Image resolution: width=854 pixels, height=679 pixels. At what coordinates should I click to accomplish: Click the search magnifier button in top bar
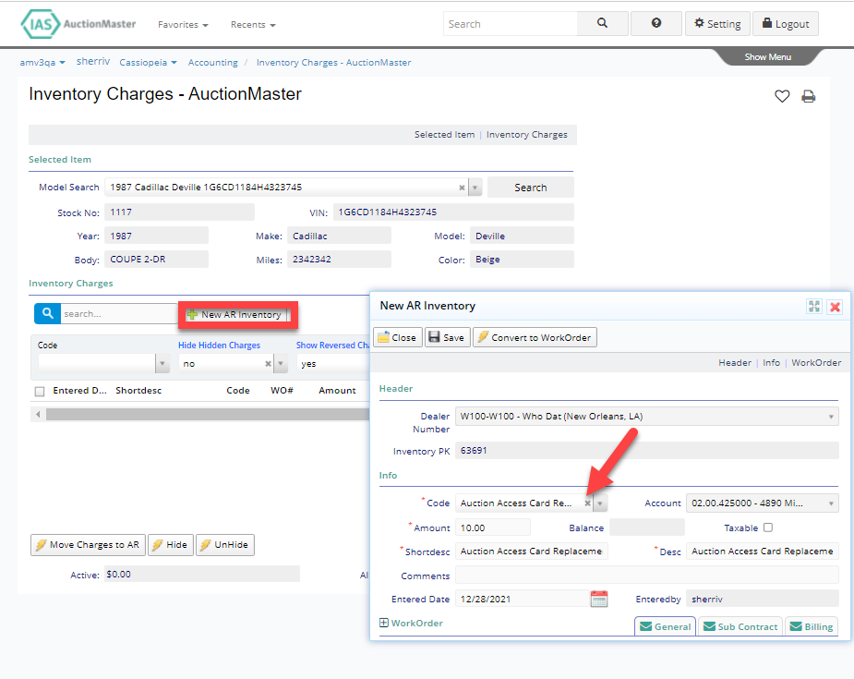point(602,23)
